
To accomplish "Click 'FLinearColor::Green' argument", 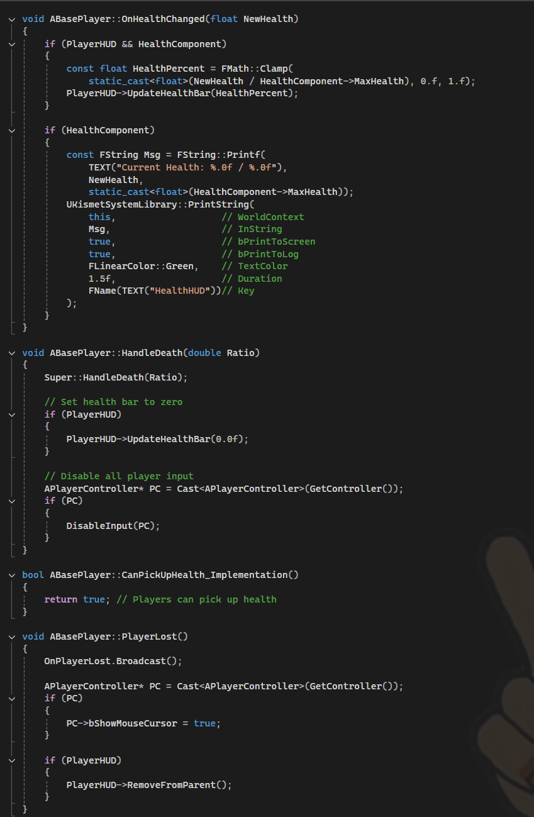I will pos(142,266).
